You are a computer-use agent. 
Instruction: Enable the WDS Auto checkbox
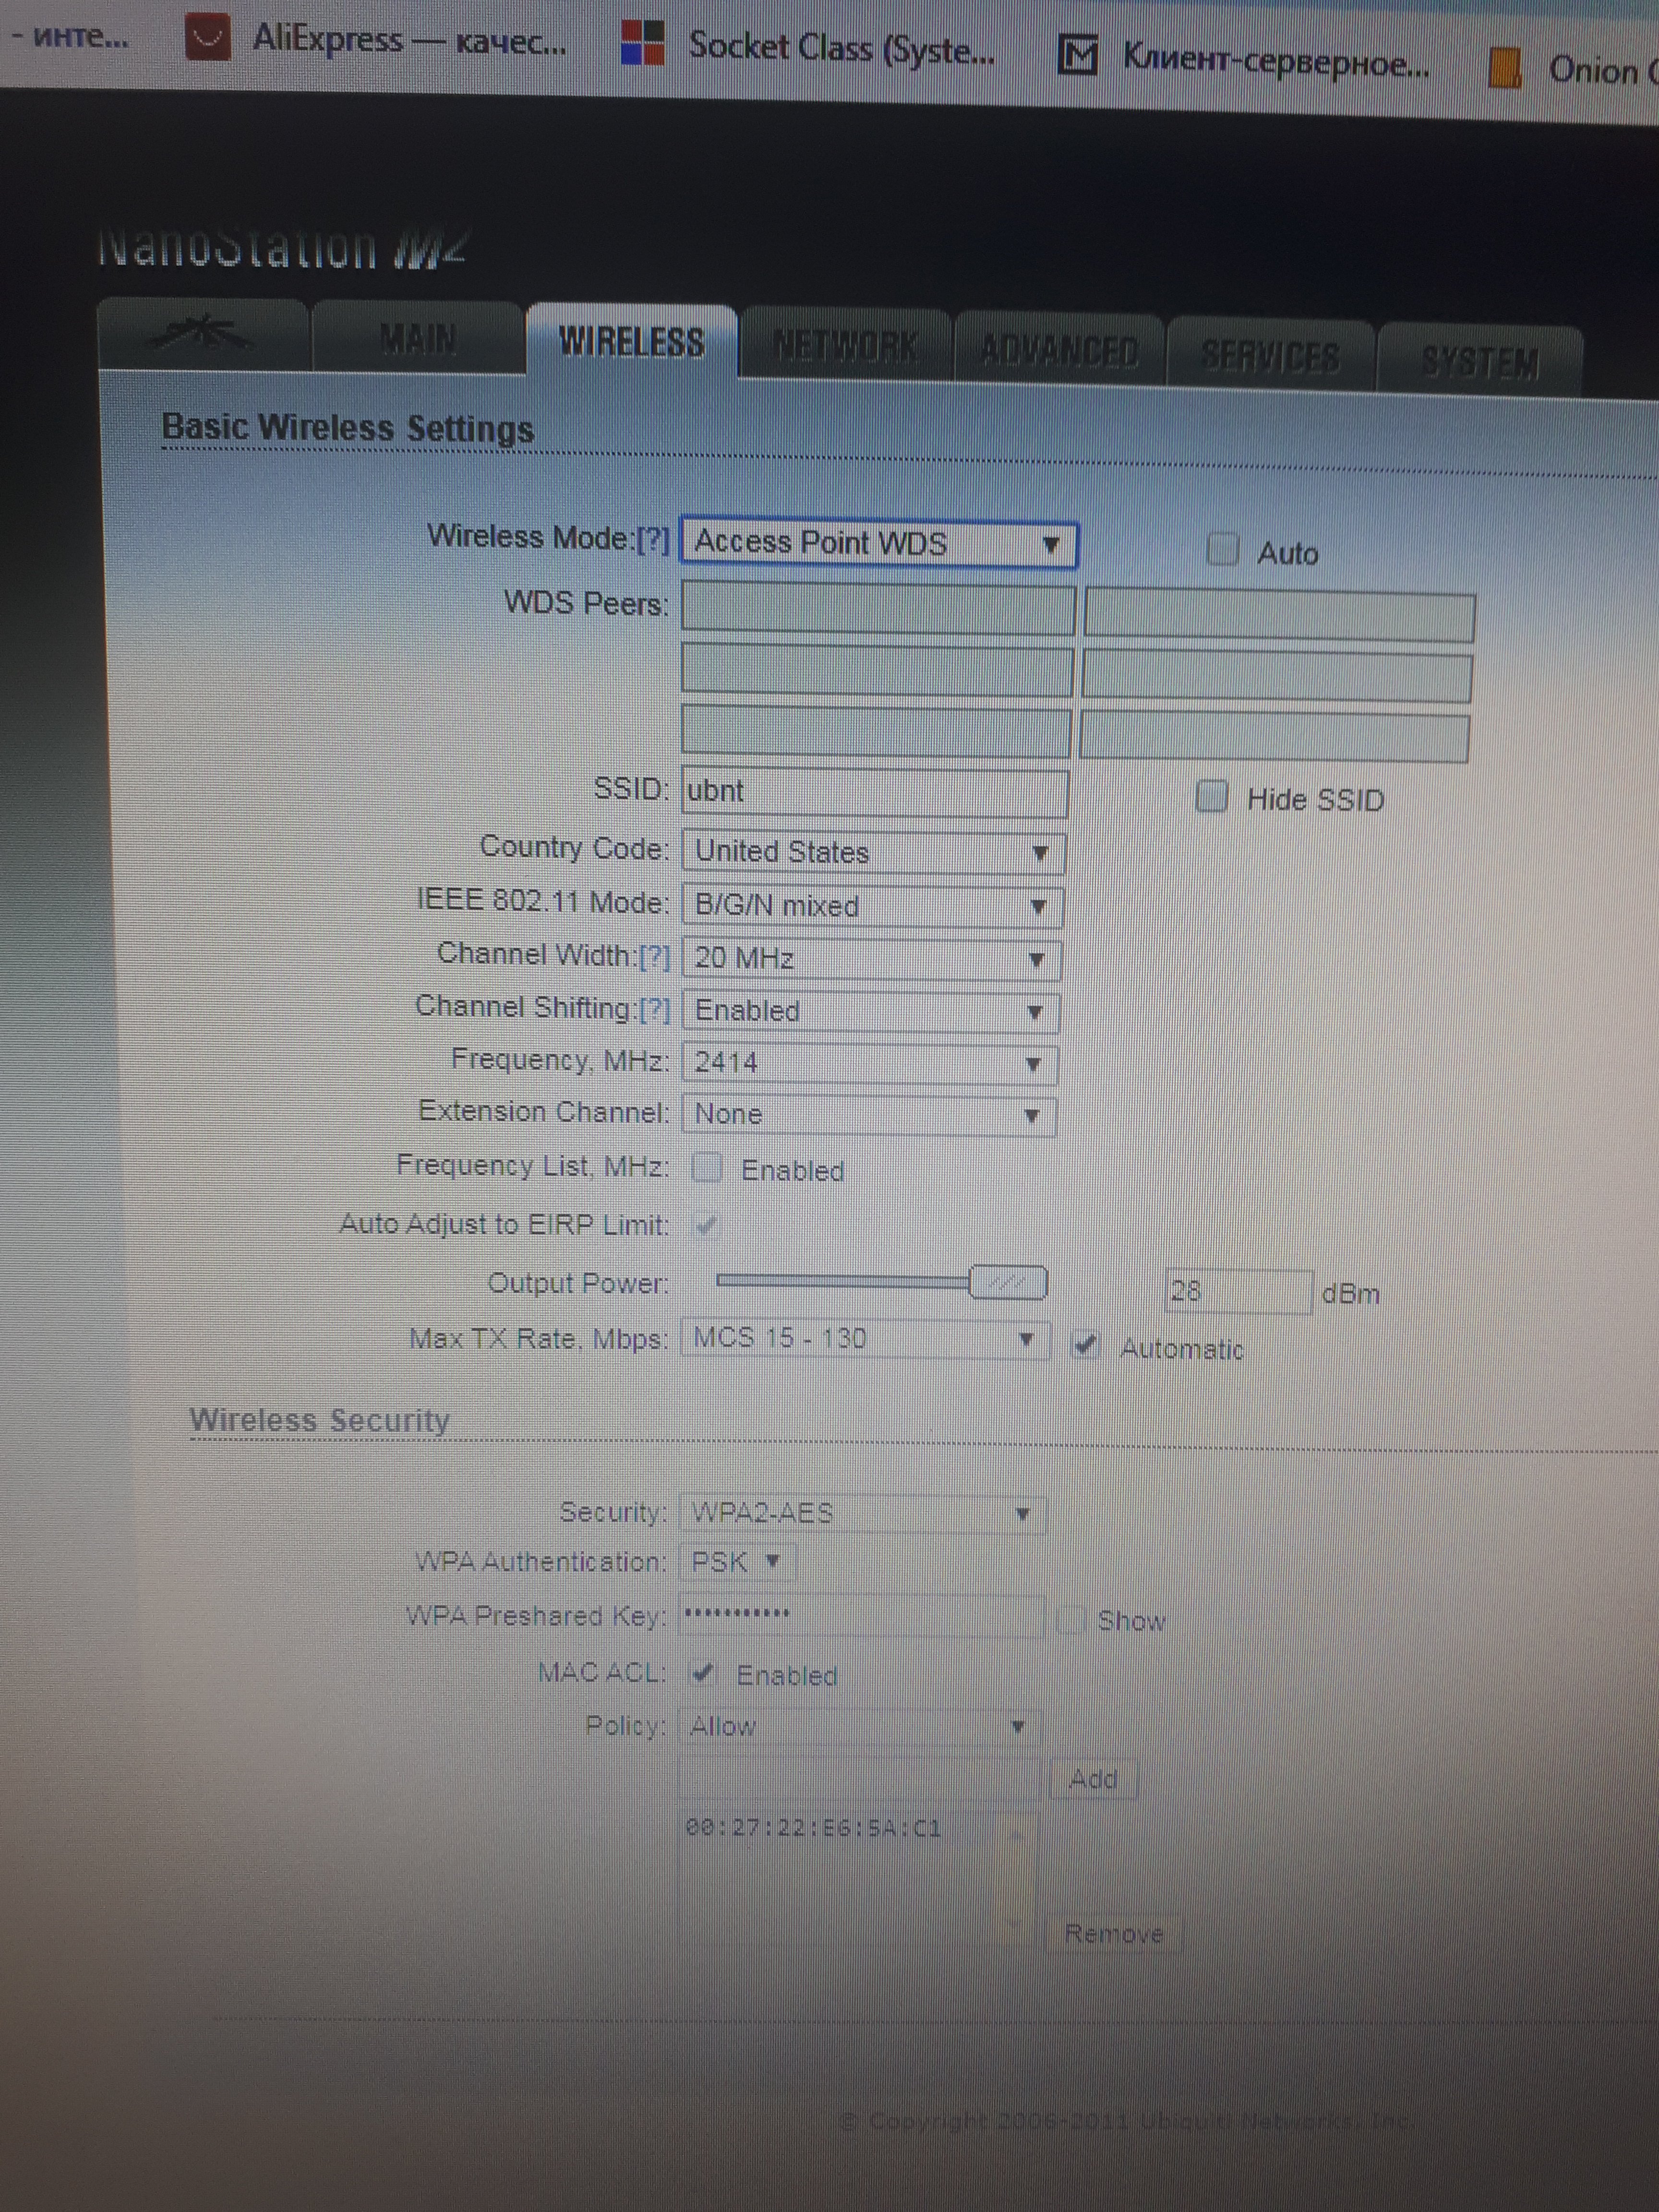(x=1222, y=549)
